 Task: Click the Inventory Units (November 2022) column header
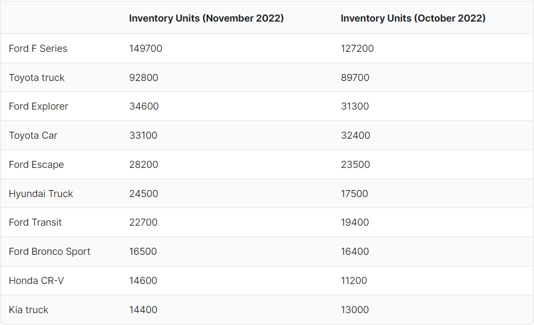coord(206,18)
